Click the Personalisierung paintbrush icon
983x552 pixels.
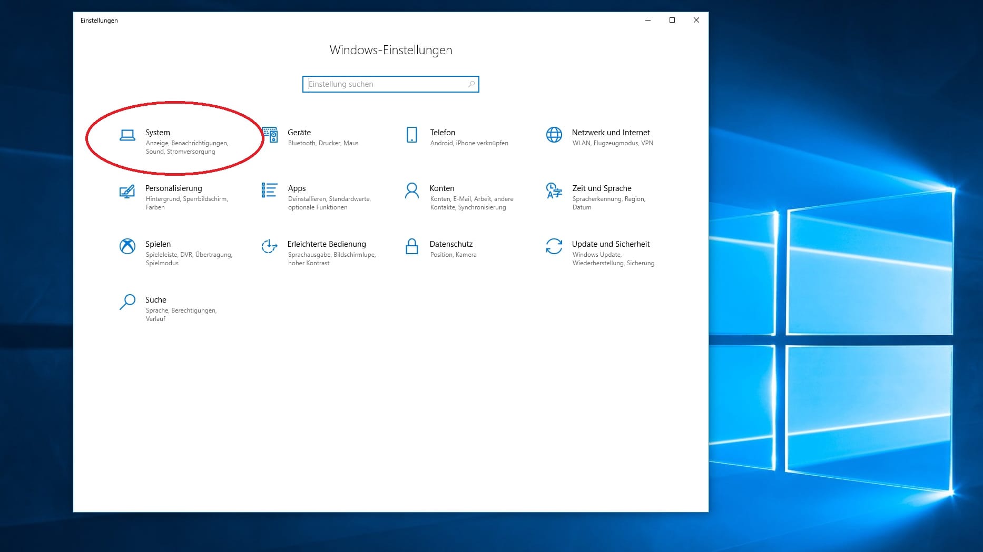(x=127, y=191)
